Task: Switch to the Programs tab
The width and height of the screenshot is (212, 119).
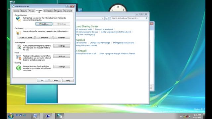Action: pos(59,11)
